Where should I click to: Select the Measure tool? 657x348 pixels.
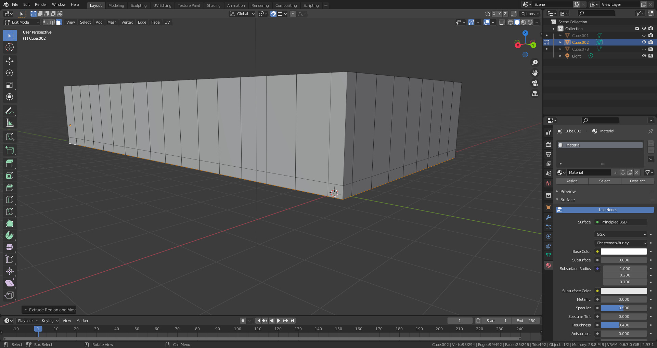10,123
